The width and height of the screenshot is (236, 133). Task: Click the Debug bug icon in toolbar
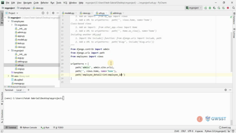pos(210,8)
